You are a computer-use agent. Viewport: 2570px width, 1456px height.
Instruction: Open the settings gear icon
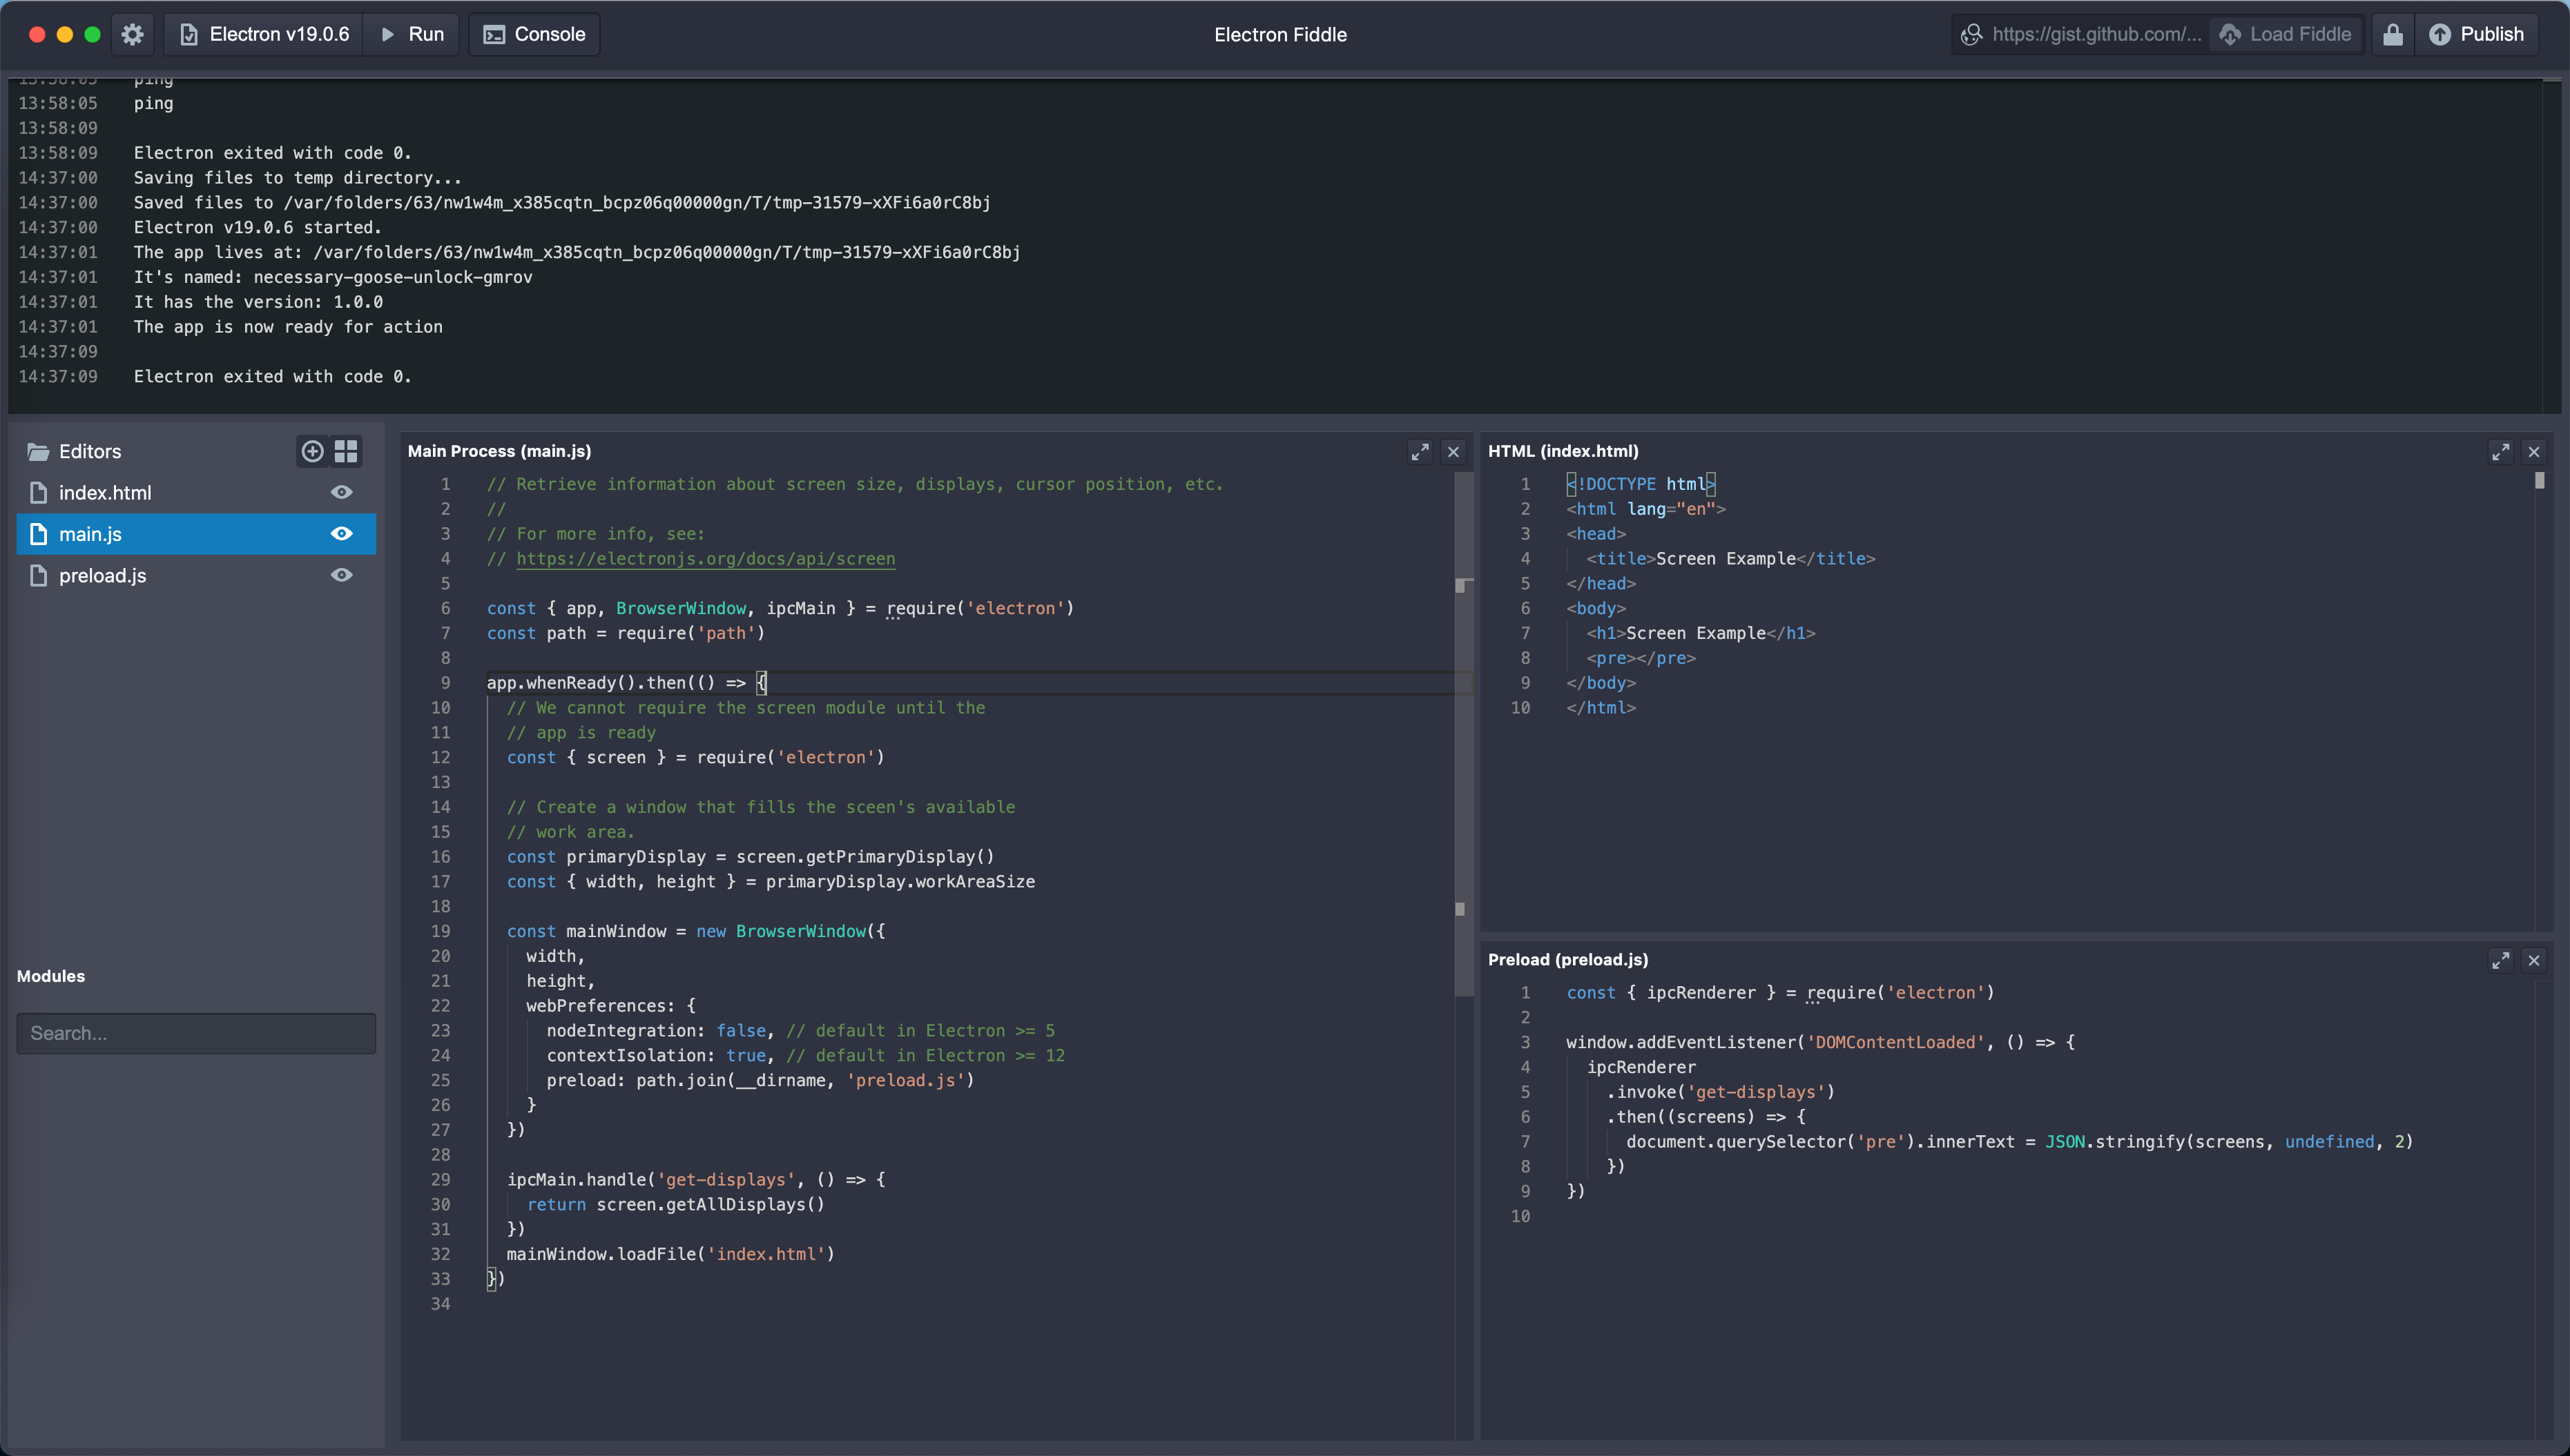point(132,34)
